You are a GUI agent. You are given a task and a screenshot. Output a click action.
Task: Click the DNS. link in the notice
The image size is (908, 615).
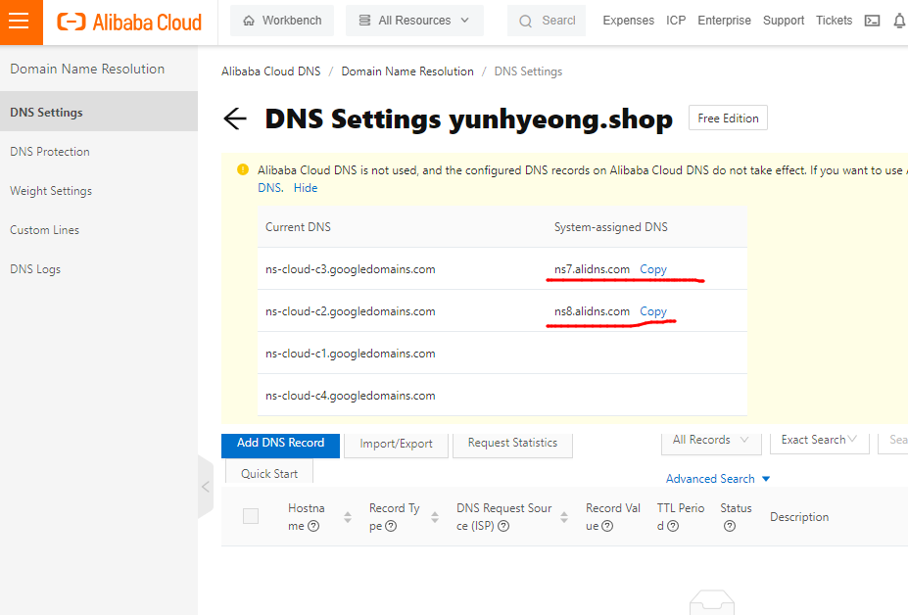coord(269,188)
